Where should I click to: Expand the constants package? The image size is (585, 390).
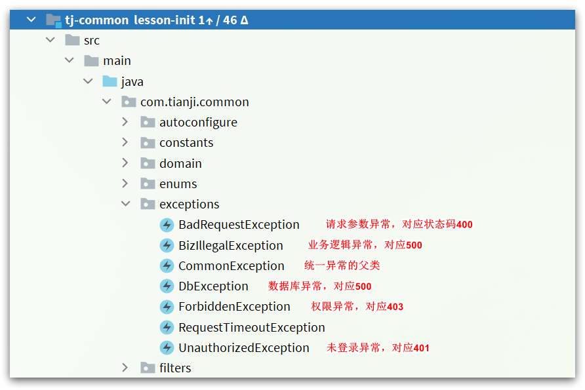125,142
